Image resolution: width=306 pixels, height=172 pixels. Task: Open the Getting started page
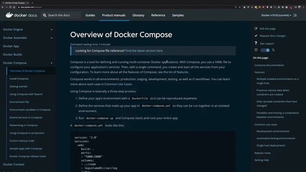coord(18,86)
